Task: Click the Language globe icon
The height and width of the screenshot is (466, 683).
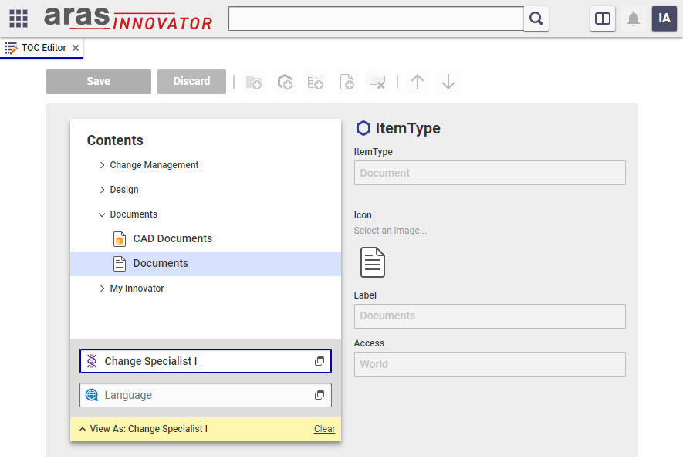Action: 92,395
